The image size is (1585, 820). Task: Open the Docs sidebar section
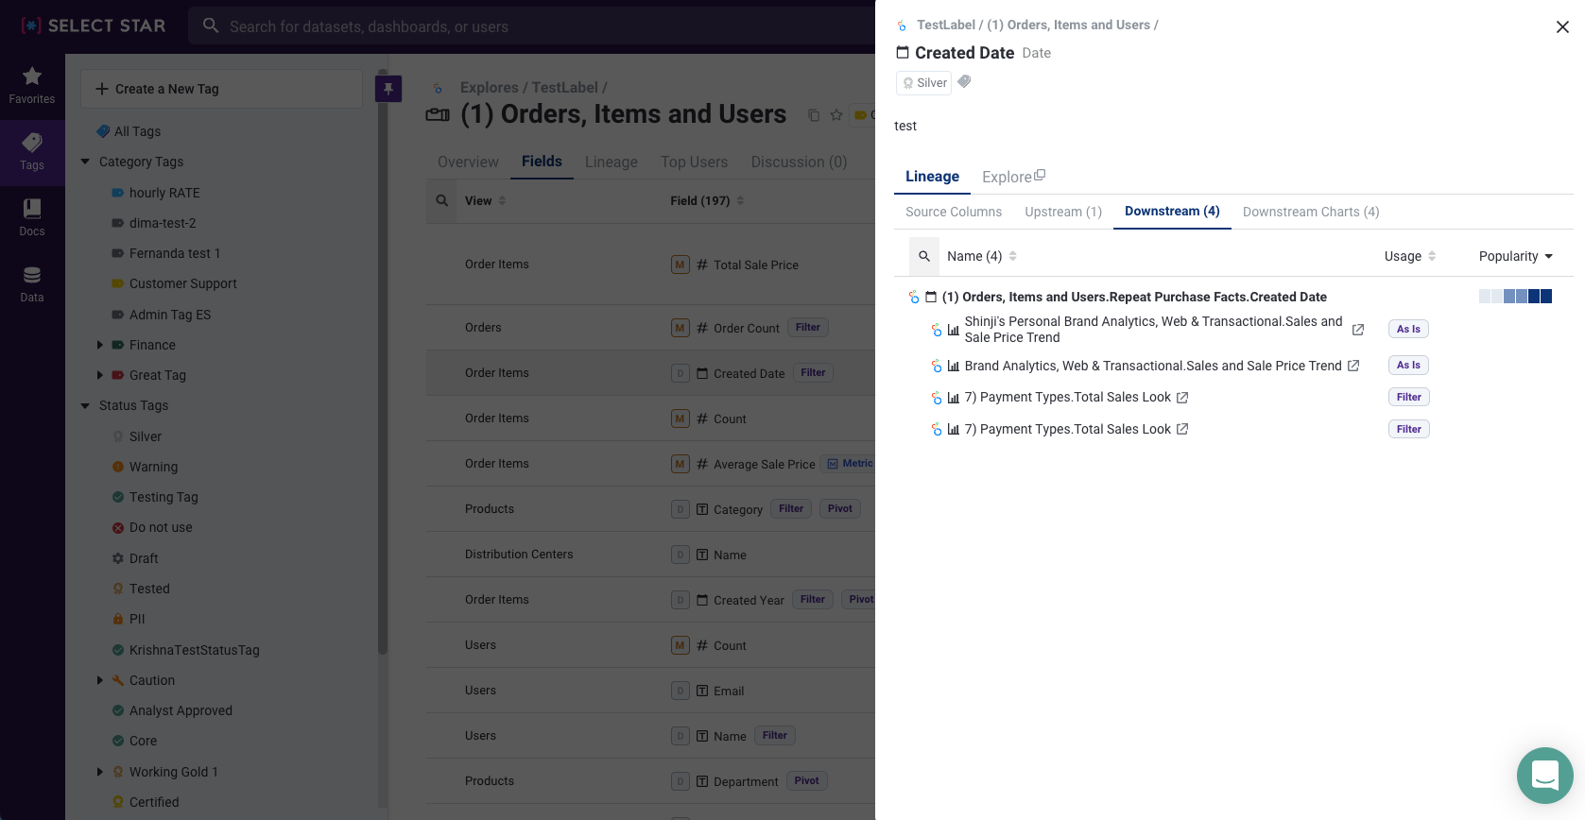pos(32,217)
